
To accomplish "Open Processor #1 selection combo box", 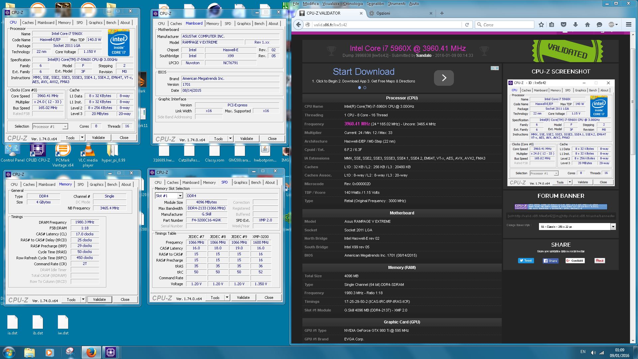I will pos(50,126).
